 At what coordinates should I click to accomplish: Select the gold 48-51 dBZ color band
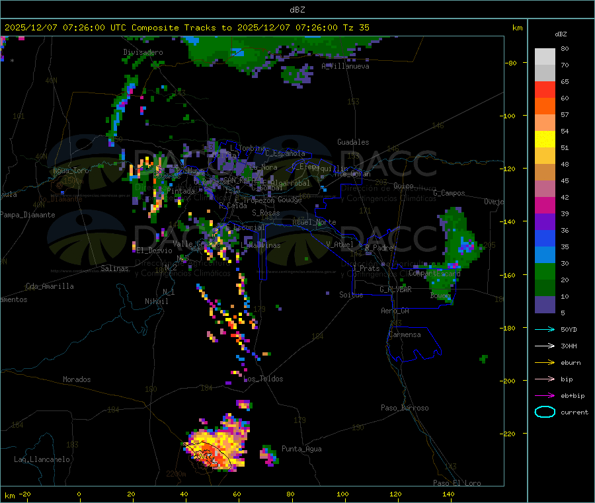[545, 156]
